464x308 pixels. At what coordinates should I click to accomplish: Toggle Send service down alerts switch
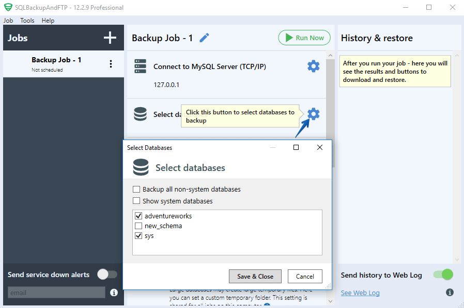[107, 275]
